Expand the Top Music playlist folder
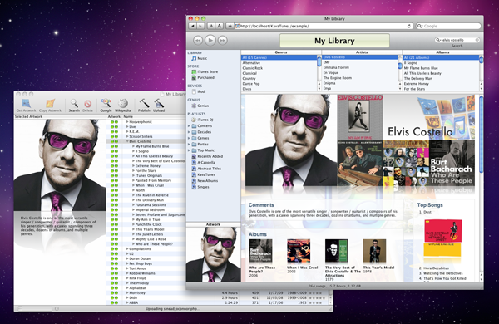499x324 pixels. point(189,150)
